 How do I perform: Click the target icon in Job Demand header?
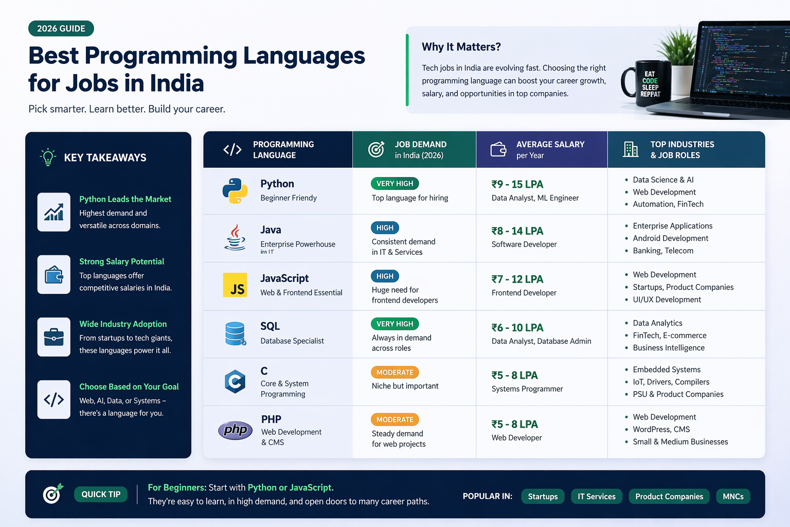click(x=375, y=149)
